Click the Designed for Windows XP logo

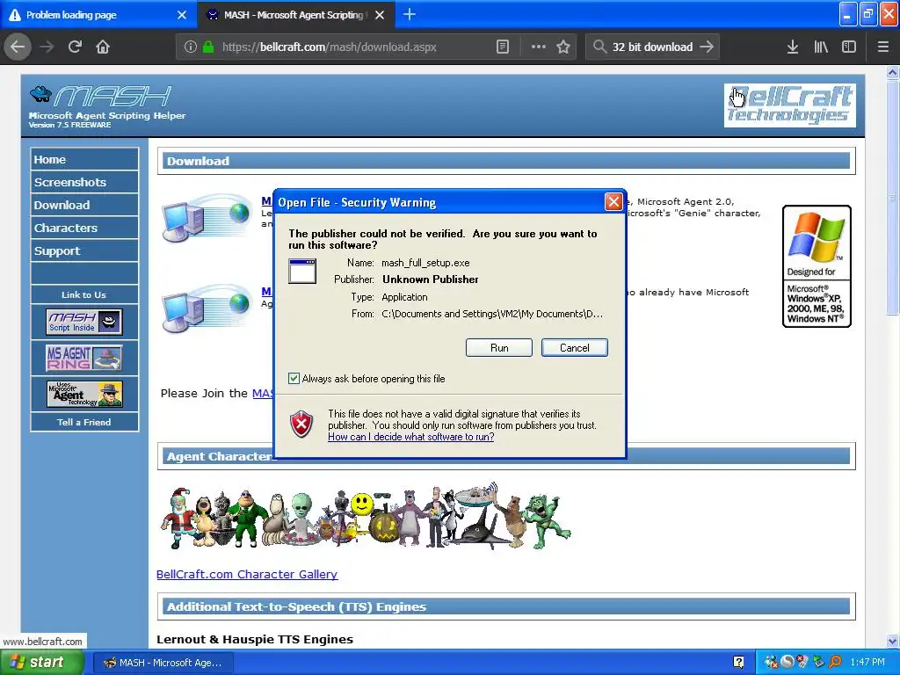(x=817, y=266)
